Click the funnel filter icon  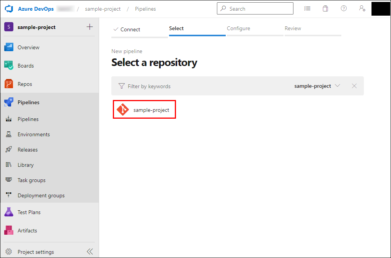click(x=121, y=86)
